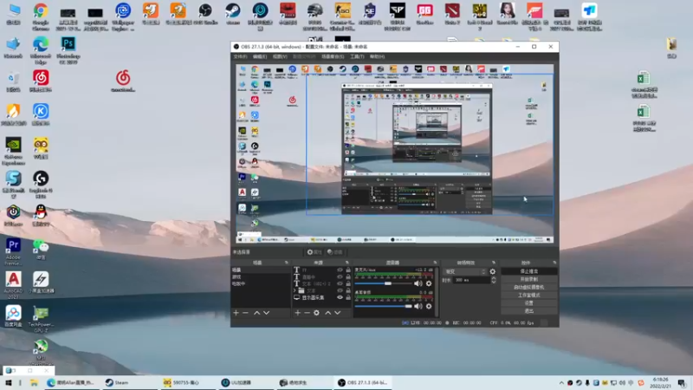Click the 启动虚拟摄像机 button
Viewport: 693px width, 390px height.
[x=529, y=287]
